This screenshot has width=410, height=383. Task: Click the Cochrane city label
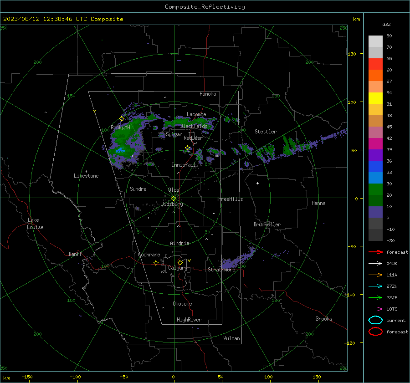coord(149,255)
